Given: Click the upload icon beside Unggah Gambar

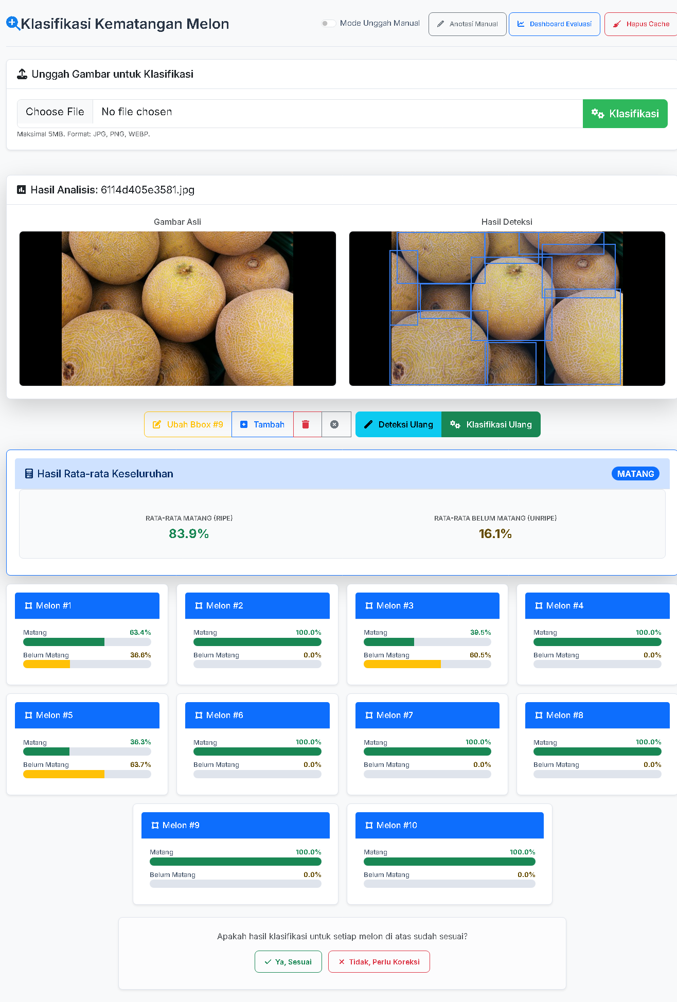Looking at the screenshot, I should coord(22,74).
